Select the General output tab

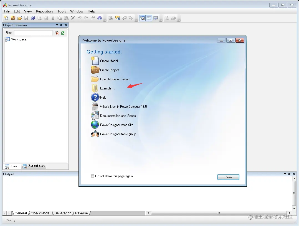pyautogui.click(x=21, y=213)
